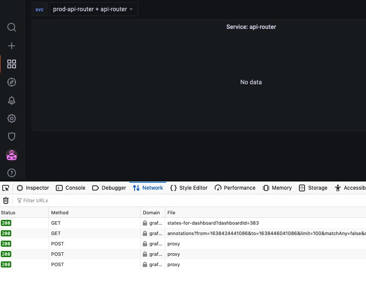Open Help via the question mark icon

(11, 173)
